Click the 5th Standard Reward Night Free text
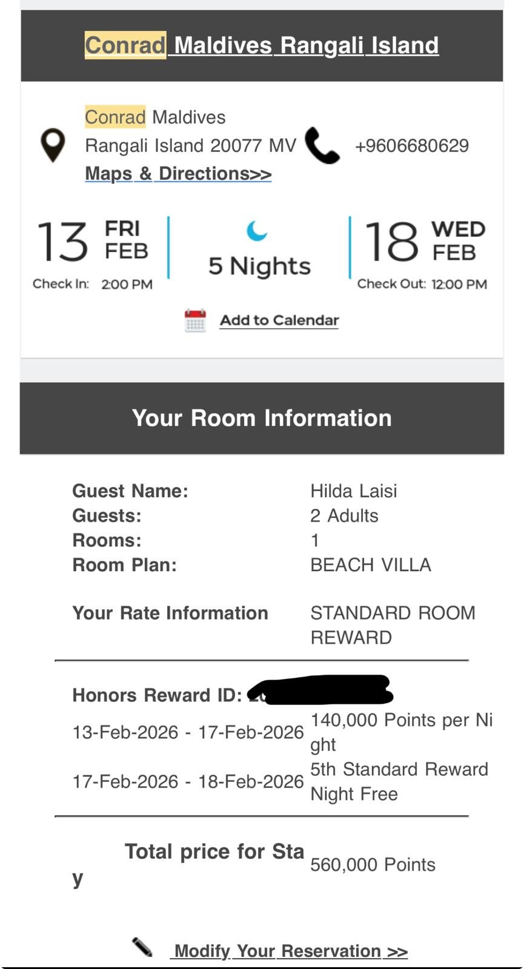524x969 pixels. coord(399,781)
